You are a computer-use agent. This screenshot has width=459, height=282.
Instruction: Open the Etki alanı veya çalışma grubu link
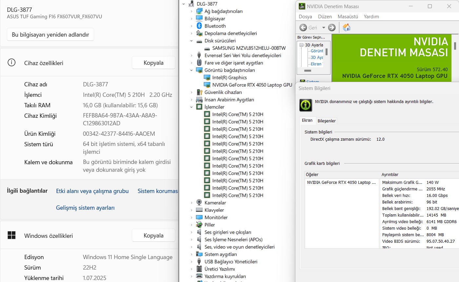tap(92, 191)
